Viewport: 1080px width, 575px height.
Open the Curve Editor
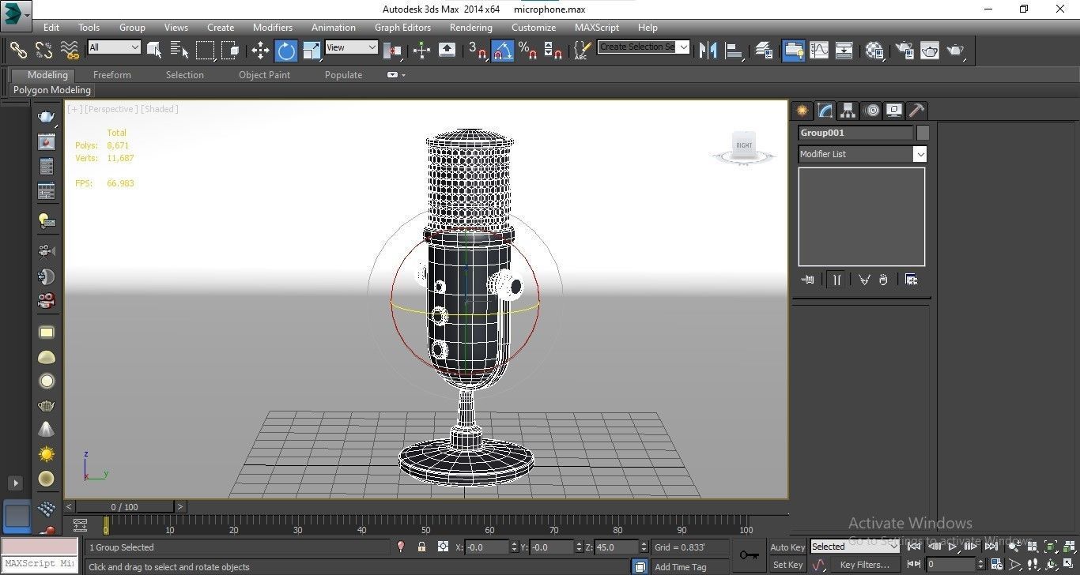point(819,51)
